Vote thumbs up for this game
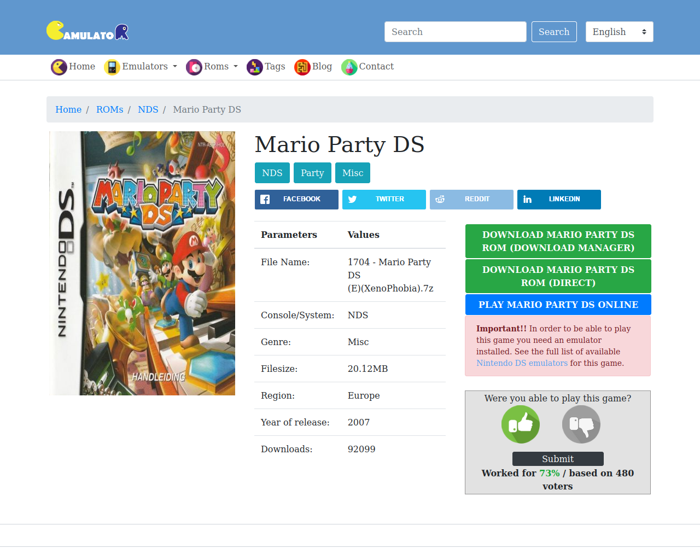This screenshot has width=700, height=560. tap(521, 424)
